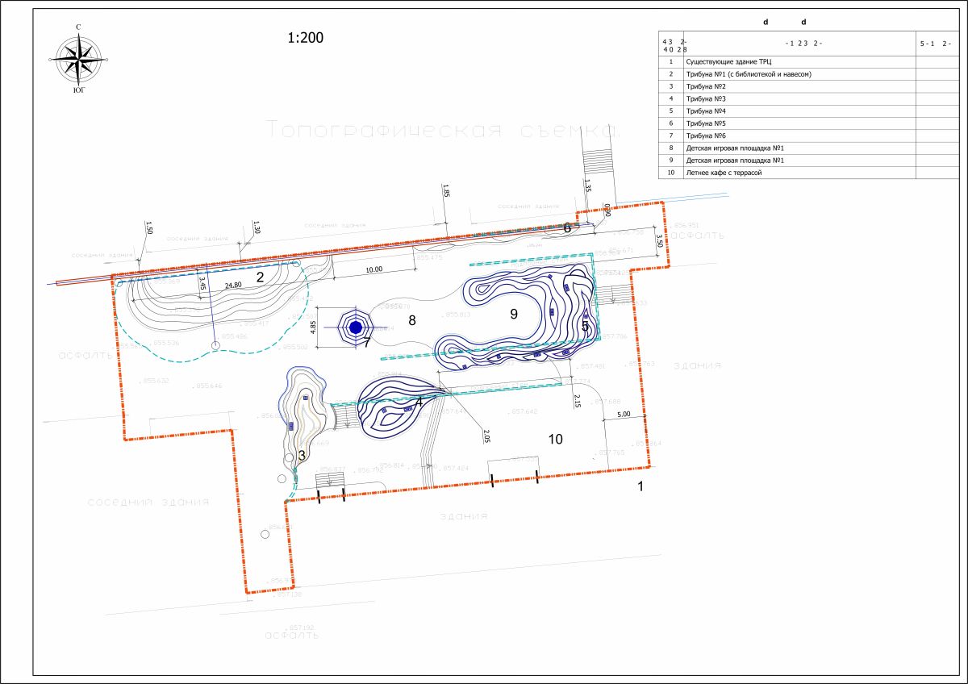Screen dimensions: 968x684
Task: Select the 10.00 dimension text
Action: [373, 269]
